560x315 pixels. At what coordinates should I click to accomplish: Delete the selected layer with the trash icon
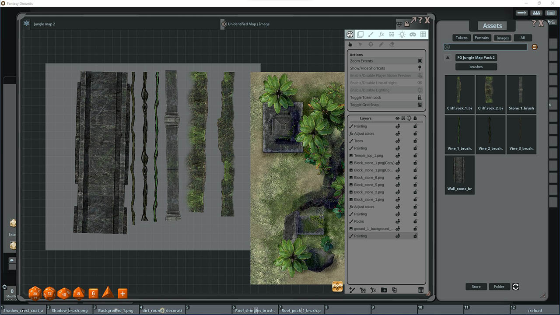click(x=420, y=290)
